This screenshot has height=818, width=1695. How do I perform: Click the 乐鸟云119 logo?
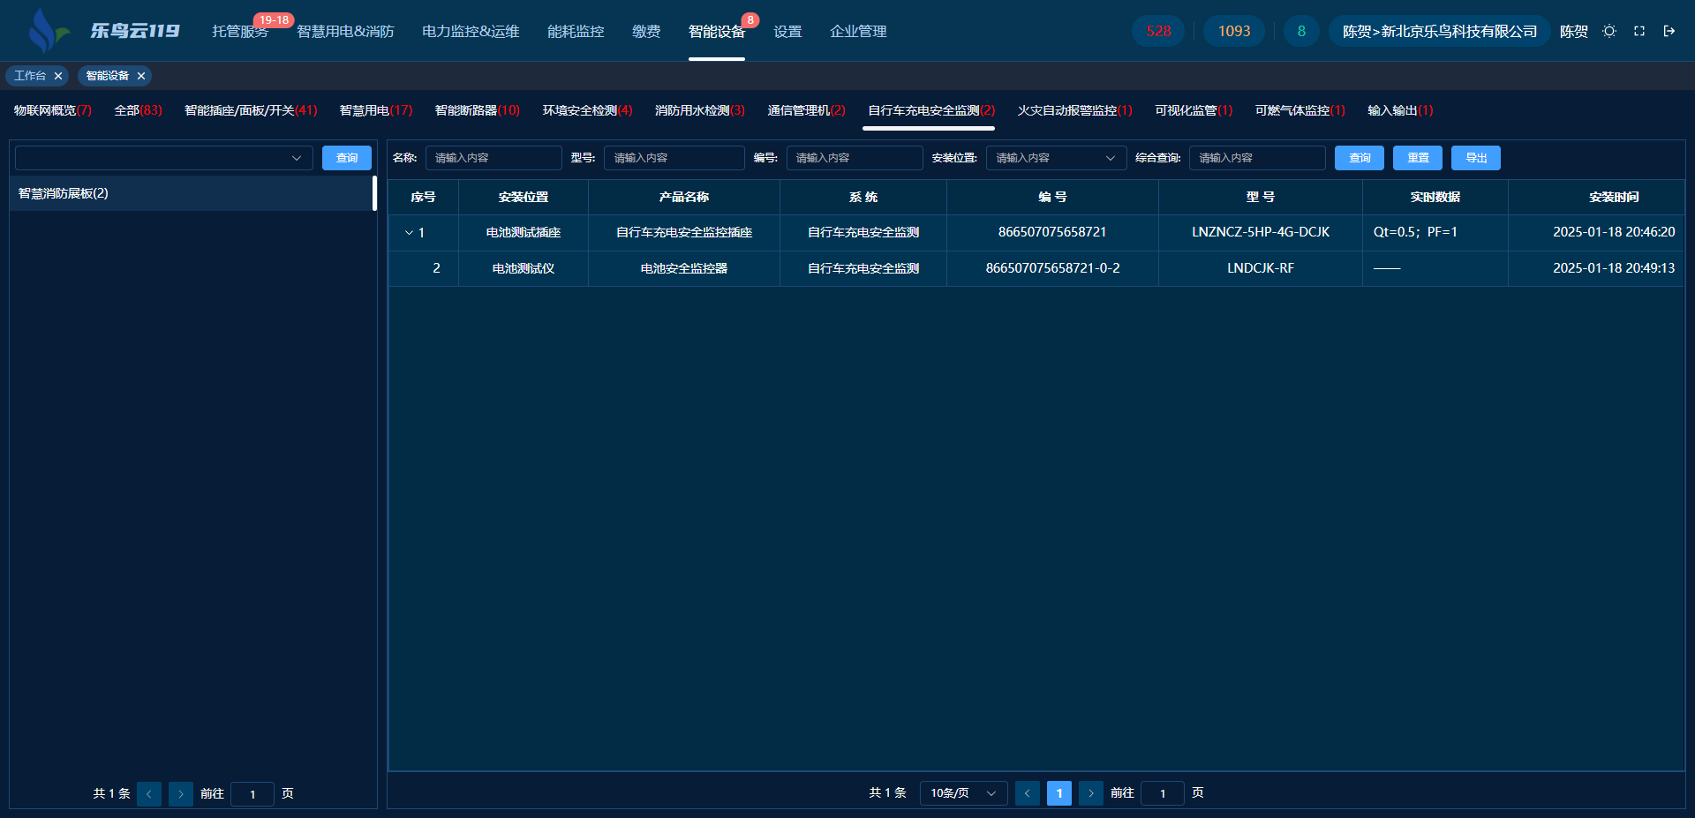(x=104, y=31)
